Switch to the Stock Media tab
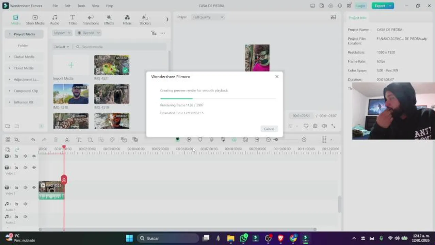435x245 pixels. coord(35,20)
